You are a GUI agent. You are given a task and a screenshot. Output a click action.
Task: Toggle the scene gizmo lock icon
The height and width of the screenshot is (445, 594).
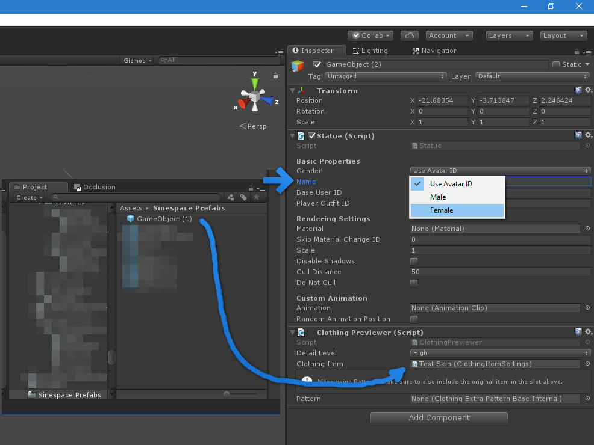click(x=275, y=76)
